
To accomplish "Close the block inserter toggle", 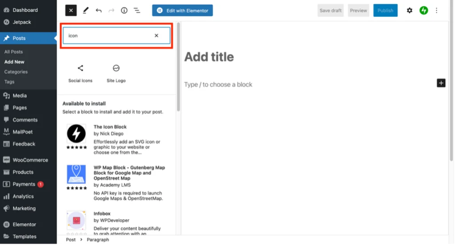I will click(71, 11).
